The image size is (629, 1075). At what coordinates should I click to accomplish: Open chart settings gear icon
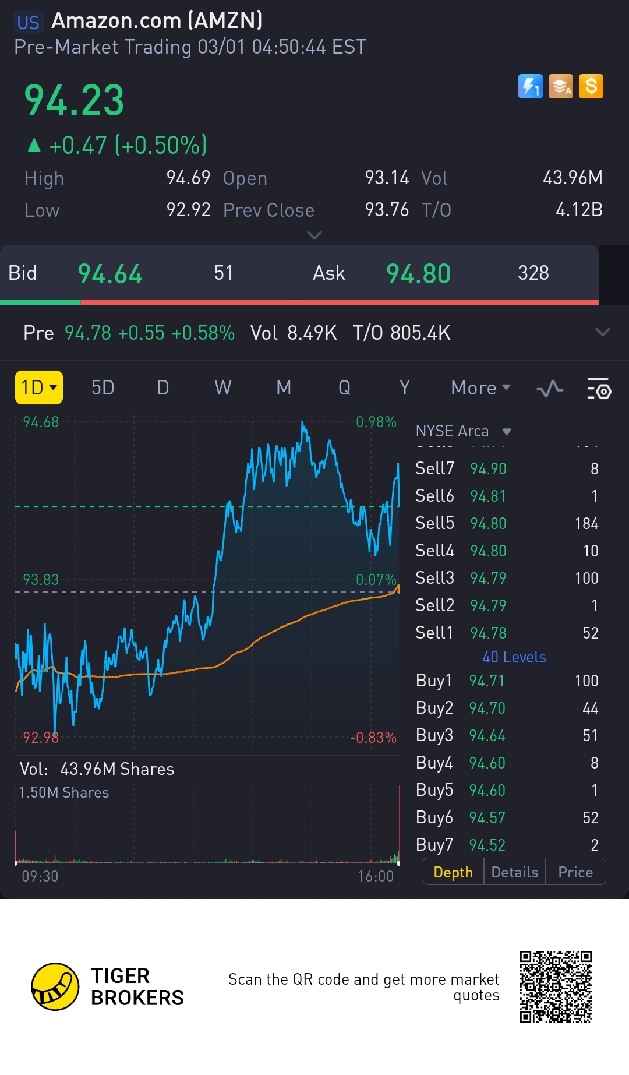(x=599, y=389)
